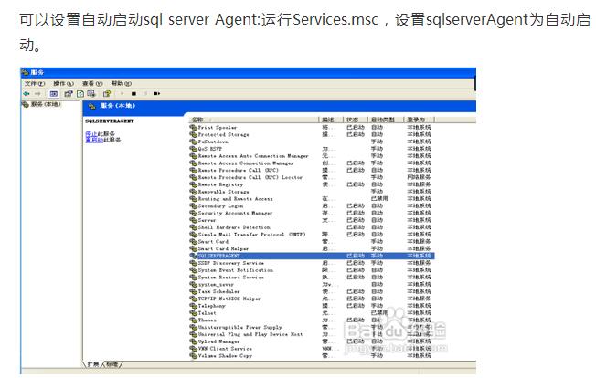Click the Restart Service toolbar icon
The width and height of the screenshot is (596, 378).
tap(156, 93)
